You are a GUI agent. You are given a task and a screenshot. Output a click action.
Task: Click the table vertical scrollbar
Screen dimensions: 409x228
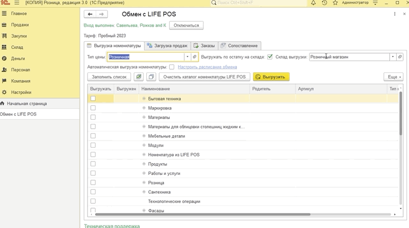pyautogui.click(x=400, y=114)
